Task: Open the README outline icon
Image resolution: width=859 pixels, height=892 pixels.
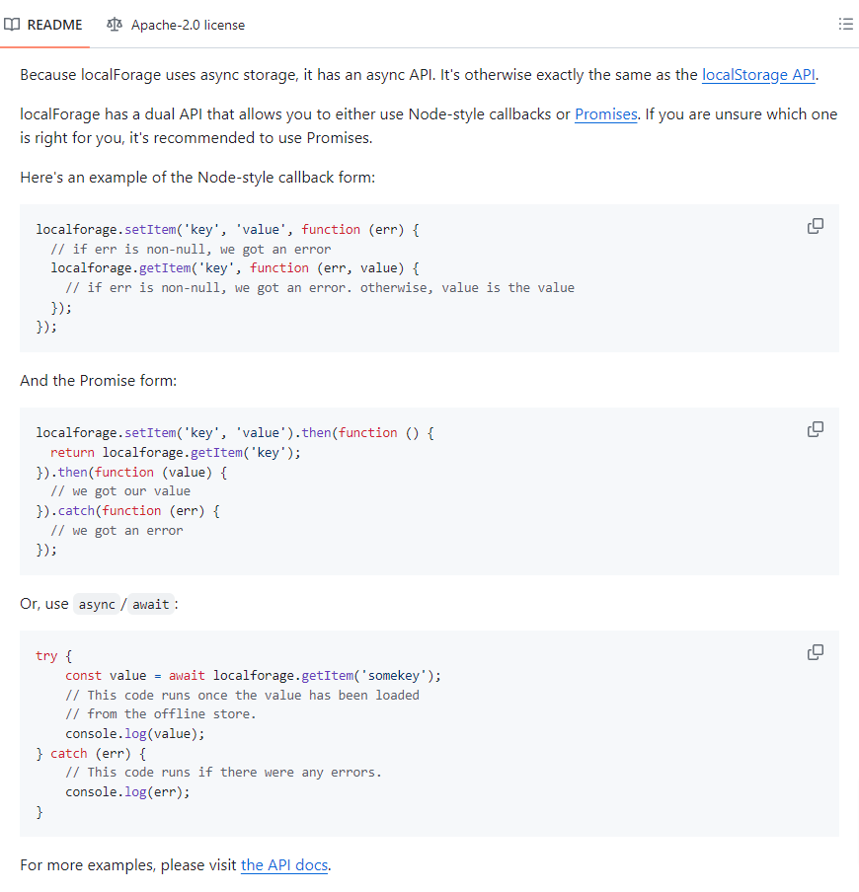Action: [845, 25]
